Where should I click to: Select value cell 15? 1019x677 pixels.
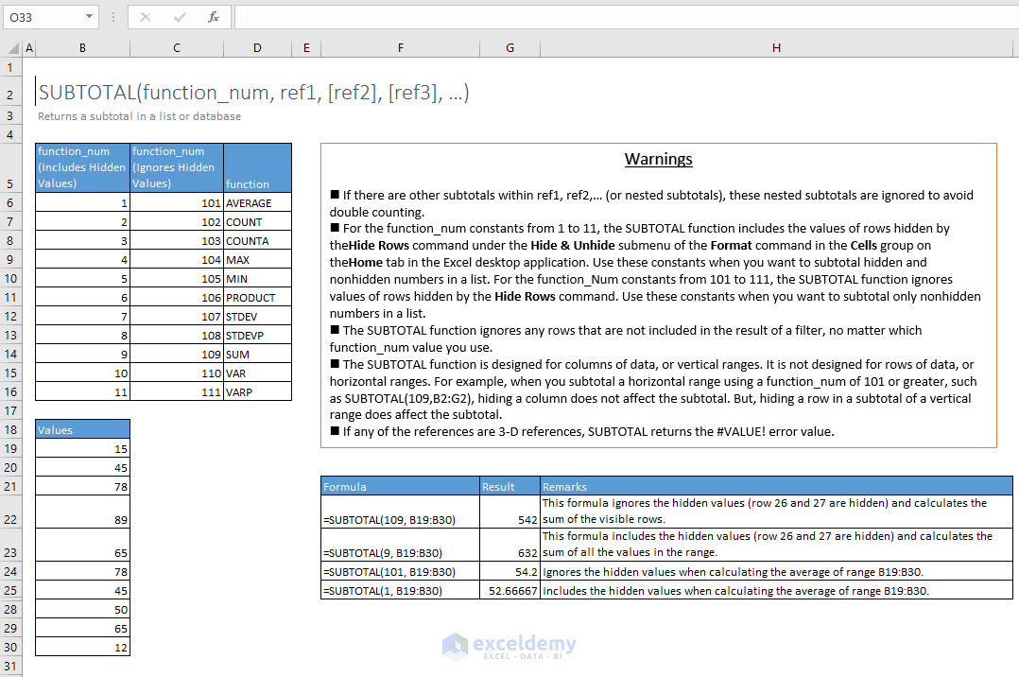click(82, 449)
